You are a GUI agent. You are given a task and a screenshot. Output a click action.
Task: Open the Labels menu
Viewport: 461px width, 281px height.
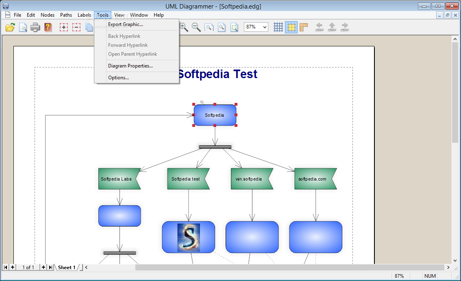(x=85, y=15)
